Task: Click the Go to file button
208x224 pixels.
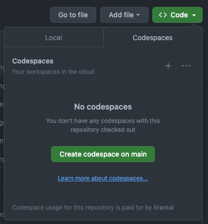Action: (73, 15)
